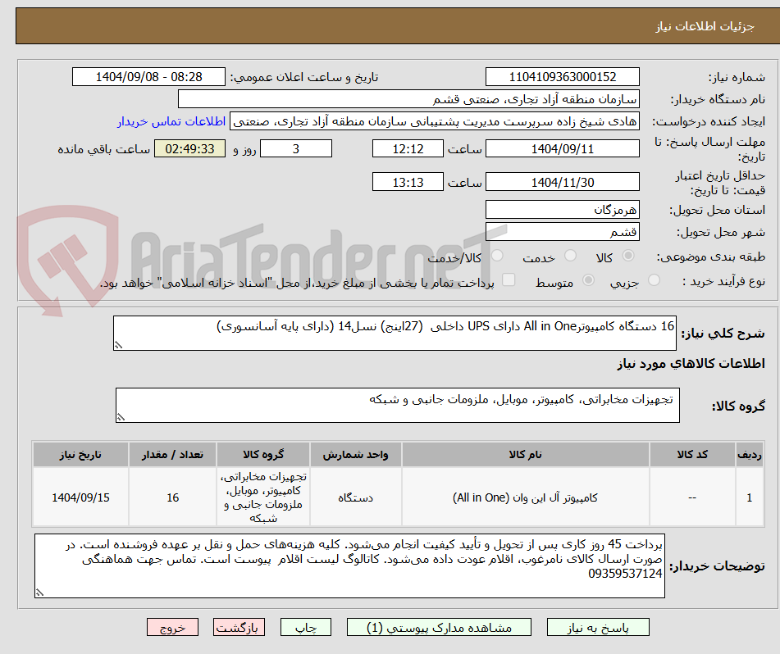Select the کالا/خدمت radio button
Screen dimensions: 780x654
(x=497, y=256)
